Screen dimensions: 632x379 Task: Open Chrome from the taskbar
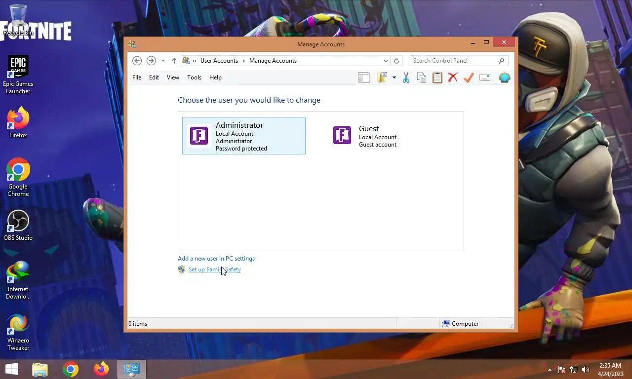(x=71, y=369)
